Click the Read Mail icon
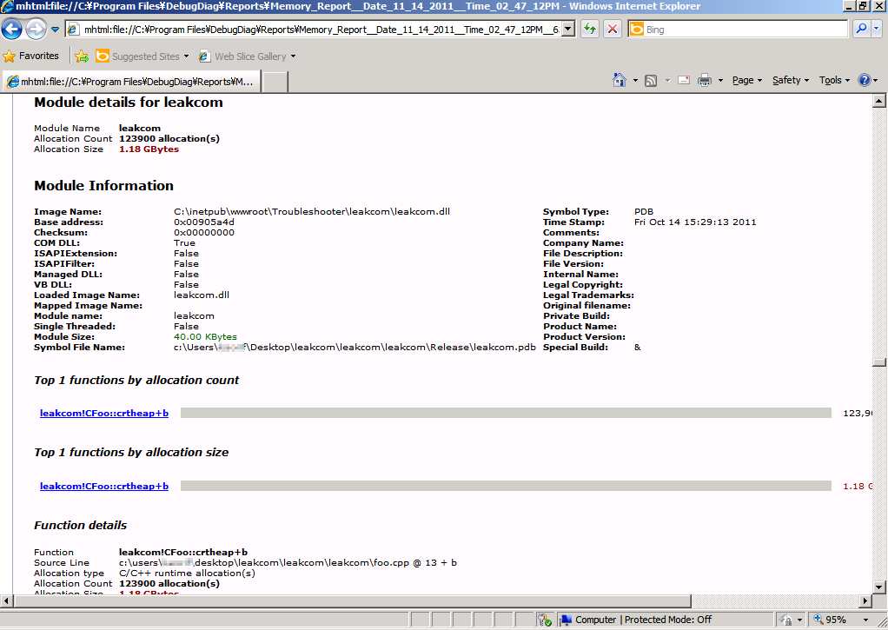The width and height of the screenshot is (888, 630). (x=684, y=80)
